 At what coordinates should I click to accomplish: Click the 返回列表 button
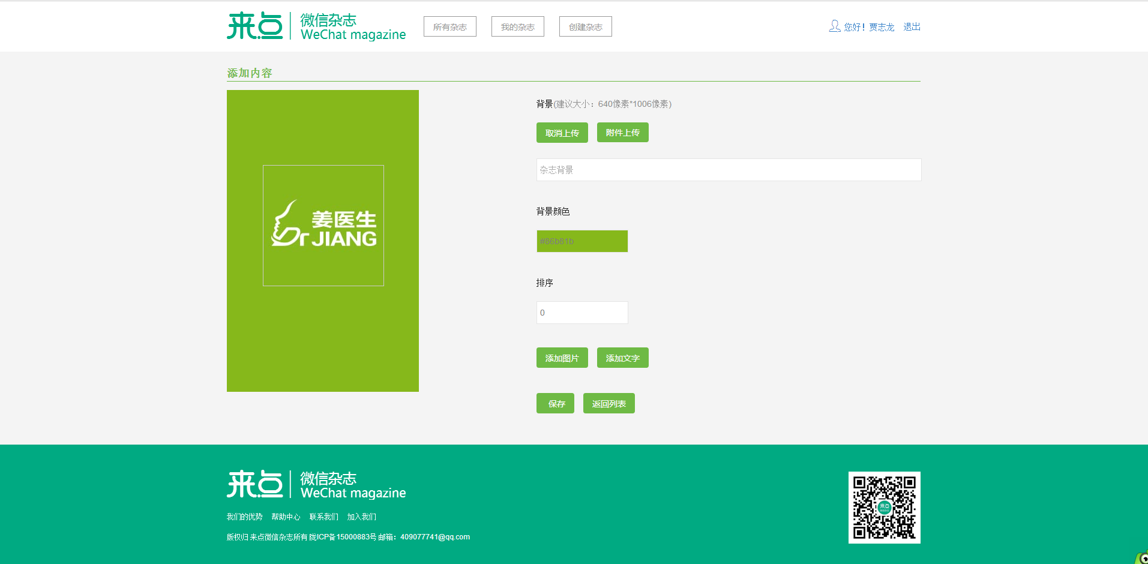609,403
